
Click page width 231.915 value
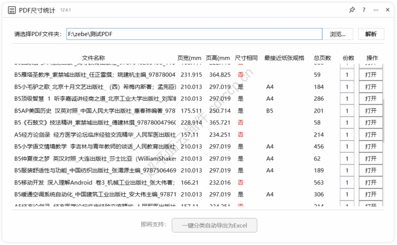[191, 75]
